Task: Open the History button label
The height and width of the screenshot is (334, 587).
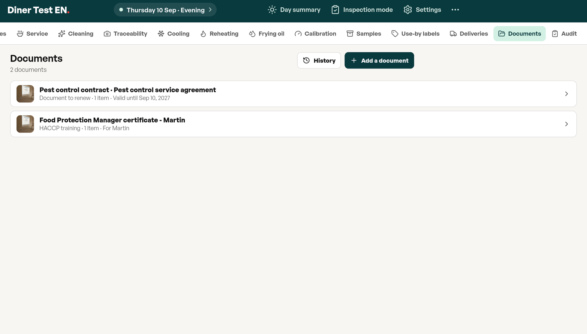Action: (324, 61)
